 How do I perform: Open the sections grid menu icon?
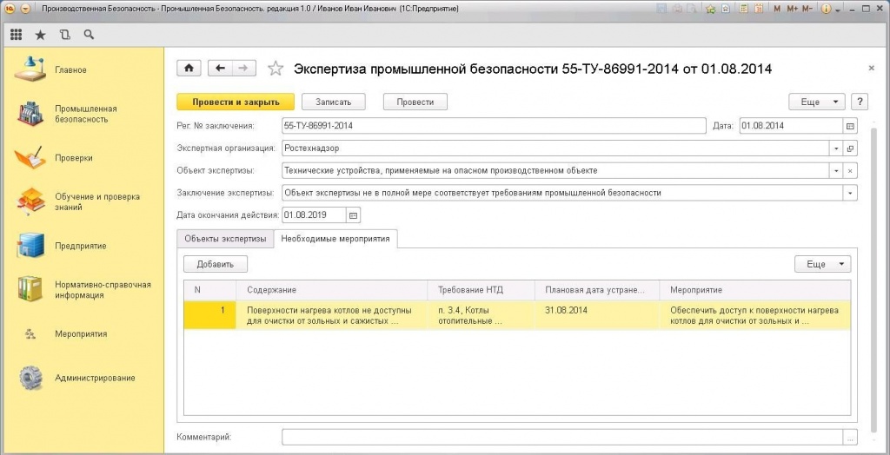point(16,35)
